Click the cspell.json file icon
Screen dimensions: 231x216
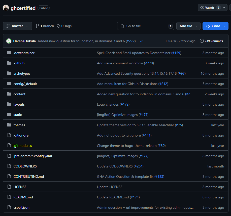9,207
